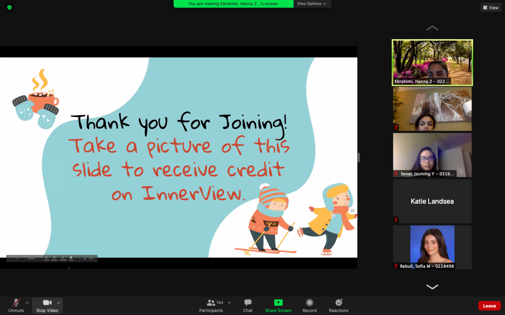Click the "You are viewing Ebrahimi, Hanna Z...'s screen" banner

[234, 4]
